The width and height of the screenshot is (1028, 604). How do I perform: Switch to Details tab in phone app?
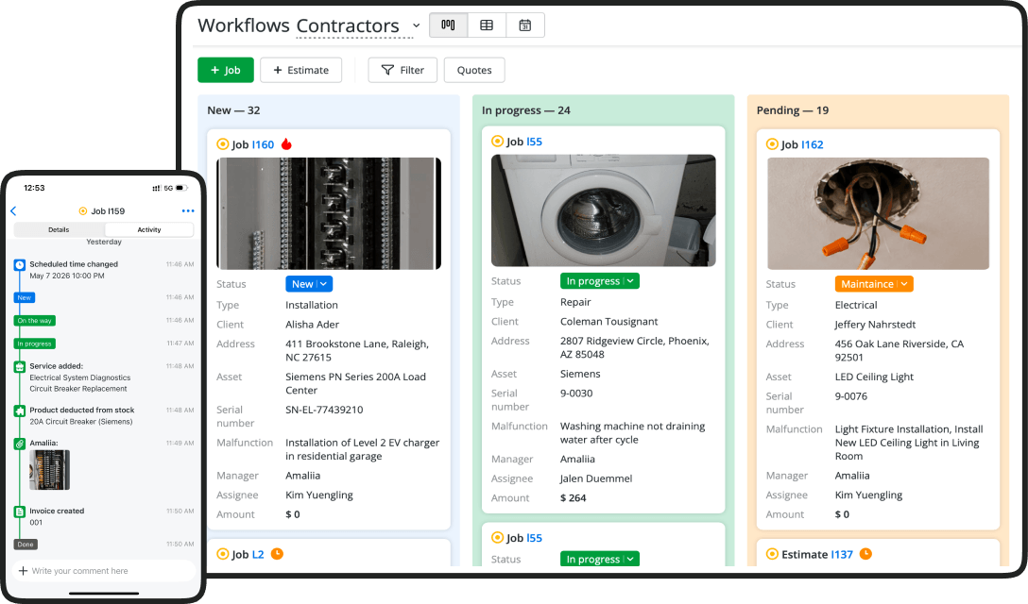pos(59,230)
